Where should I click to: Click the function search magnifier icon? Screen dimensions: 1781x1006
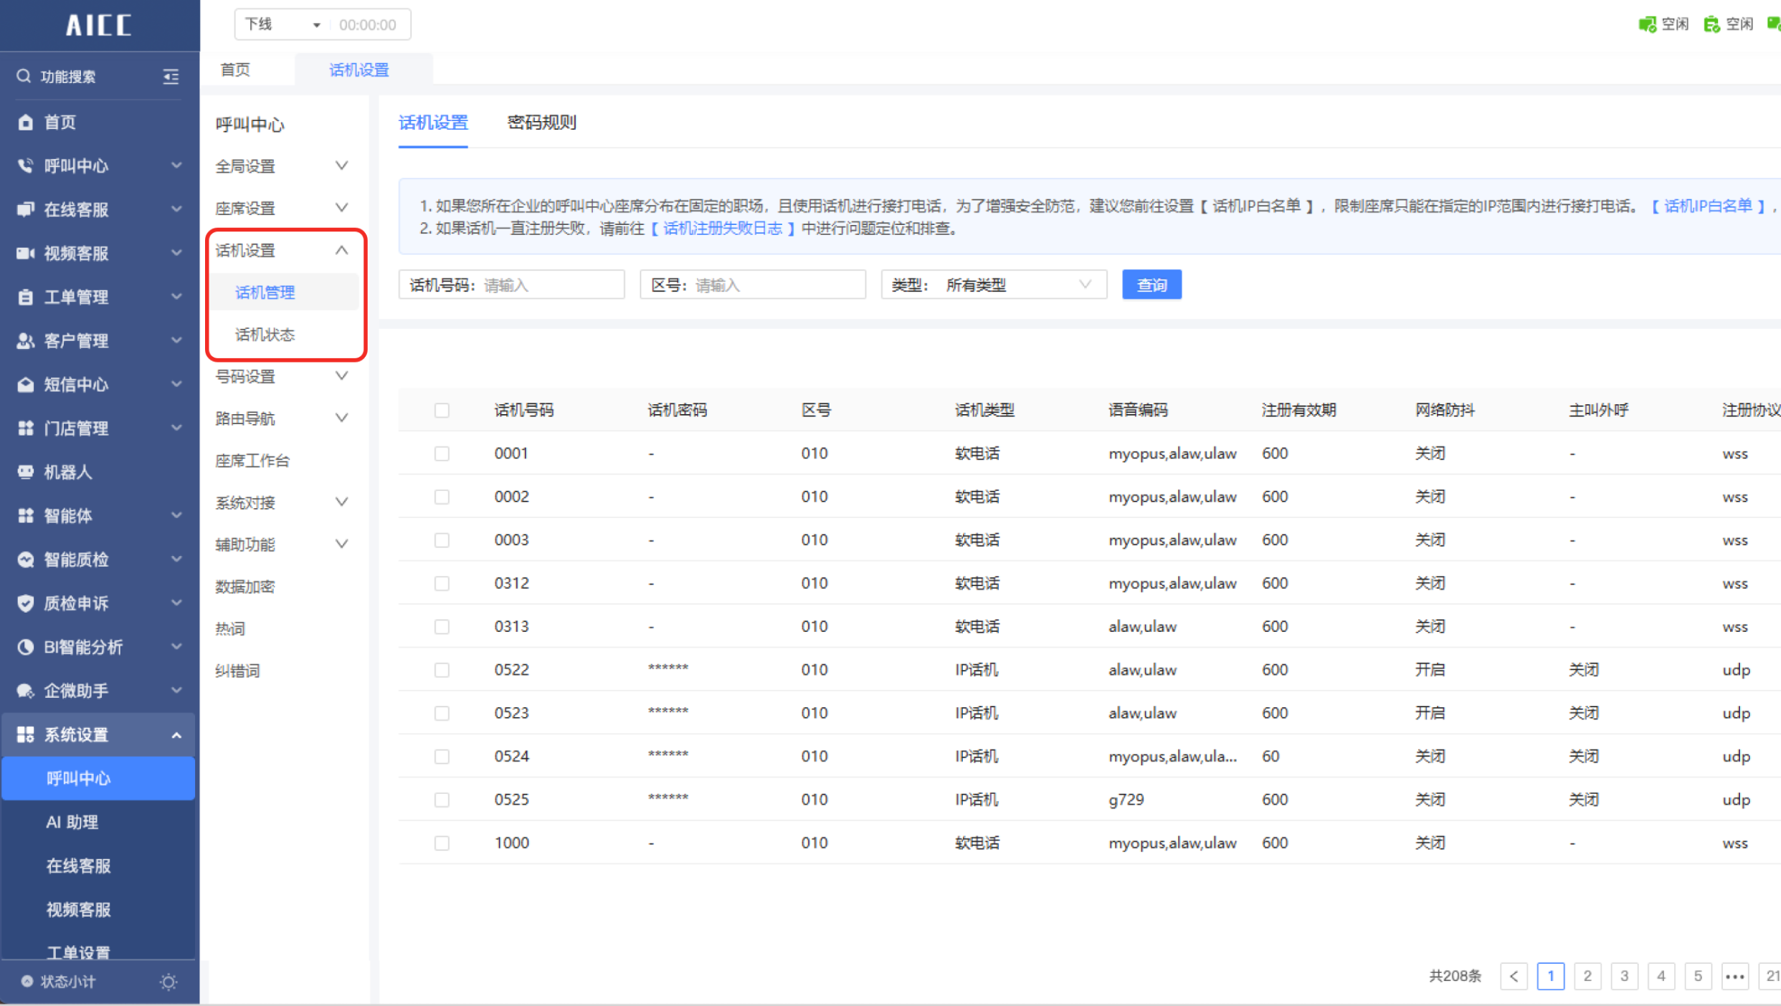point(24,76)
